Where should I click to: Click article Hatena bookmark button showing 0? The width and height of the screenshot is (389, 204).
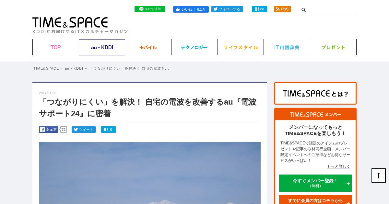point(108,130)
